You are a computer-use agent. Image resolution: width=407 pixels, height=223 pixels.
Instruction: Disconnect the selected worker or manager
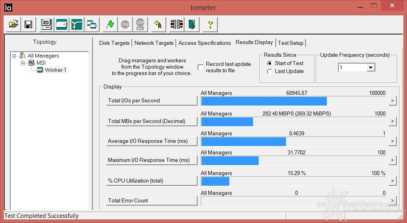point(177,25)
